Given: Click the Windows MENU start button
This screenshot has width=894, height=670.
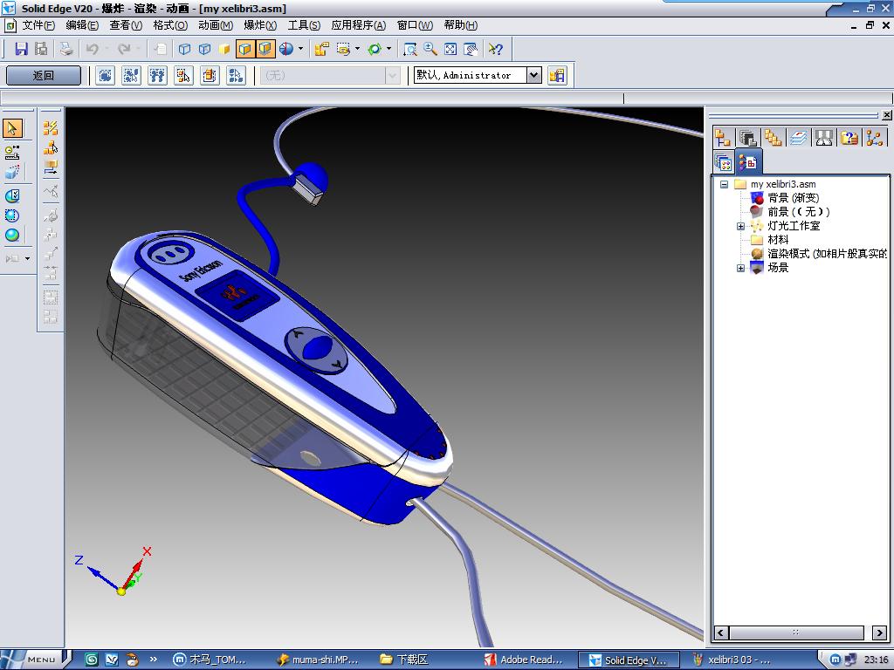Looking at the screenshot, I should pos(35,660).
